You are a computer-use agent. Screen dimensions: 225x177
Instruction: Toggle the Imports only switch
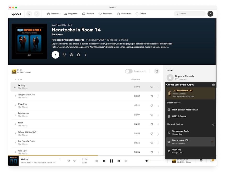(x=129, y=71)
